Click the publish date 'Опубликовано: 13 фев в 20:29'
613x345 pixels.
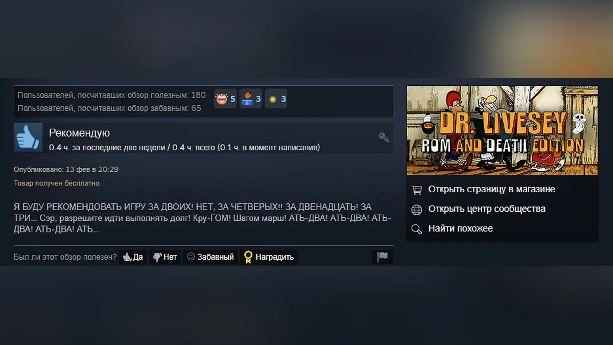point(66,169)
